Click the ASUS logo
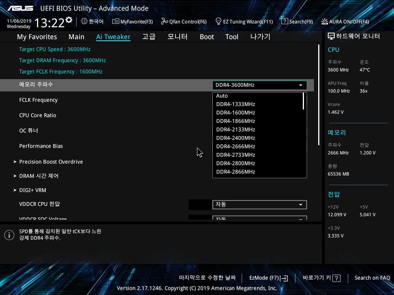Image resolution: width=394 pixels, height=295 pixels. (x=20, y=8)
